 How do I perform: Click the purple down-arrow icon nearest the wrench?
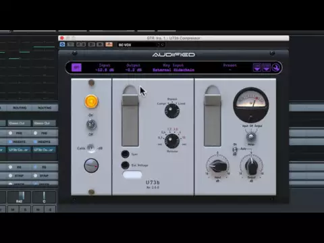click(266, 67)
